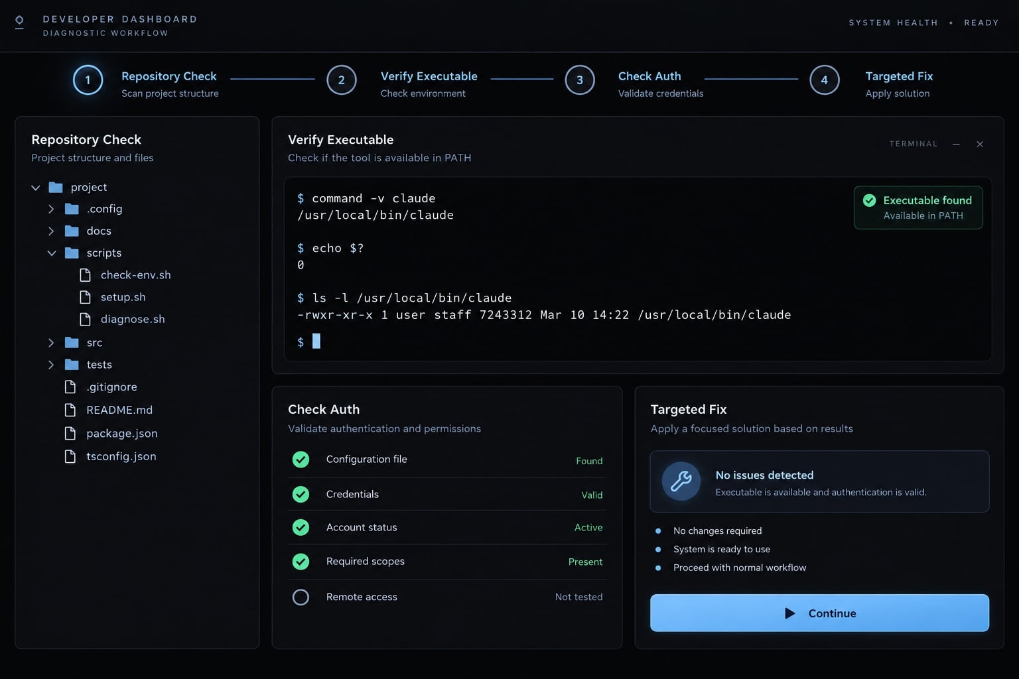Expand the src folder chevron
The height and width of the screenshot is (679, 1019).
point(51,343)
